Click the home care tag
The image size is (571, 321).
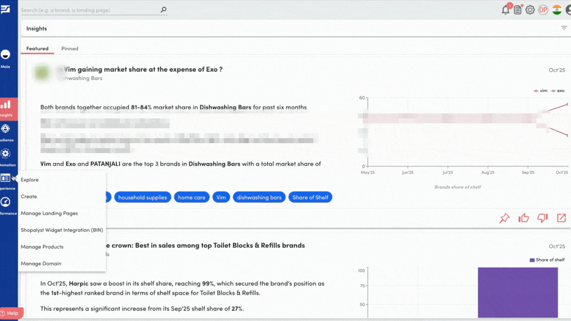point(191,197)
